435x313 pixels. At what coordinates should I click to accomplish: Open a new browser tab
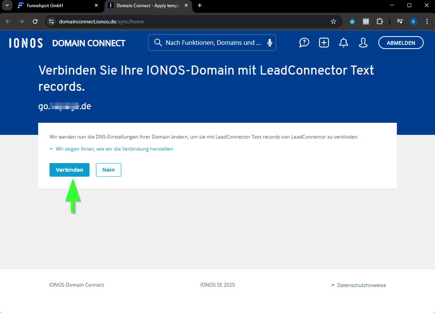click(200, 5)
